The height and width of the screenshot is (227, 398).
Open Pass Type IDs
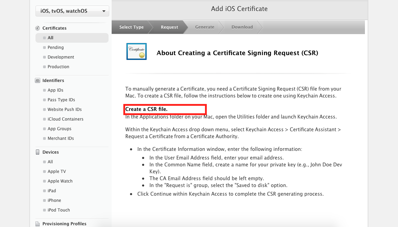(61, 100)
